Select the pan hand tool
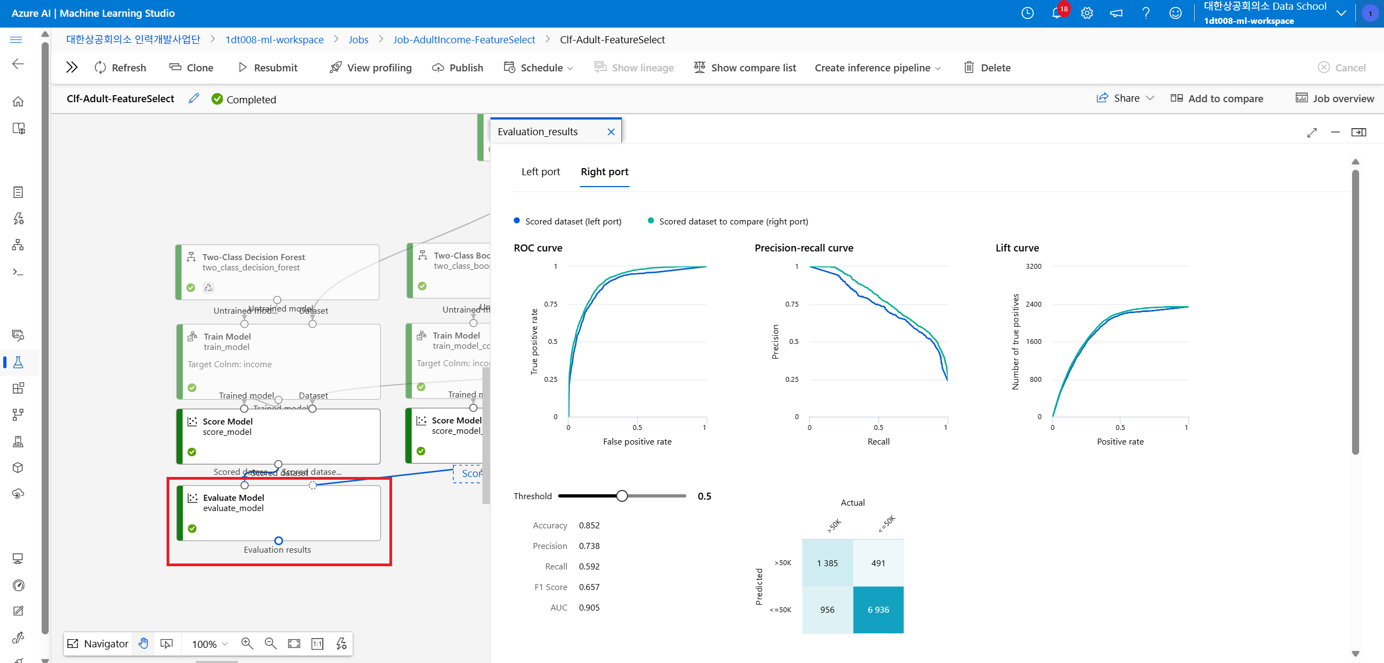This screenshot has width=1384, height=663. pos(143,644)
